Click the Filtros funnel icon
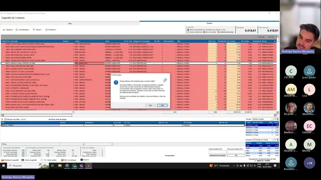The width and height of the screenshot is (321, 180). coord(34,30)
